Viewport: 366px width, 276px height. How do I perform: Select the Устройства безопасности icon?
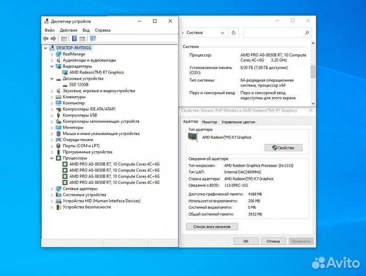click(58, 207)
